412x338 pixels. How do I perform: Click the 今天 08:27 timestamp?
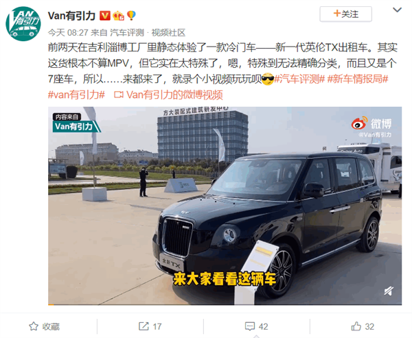[x=68, y=33]
